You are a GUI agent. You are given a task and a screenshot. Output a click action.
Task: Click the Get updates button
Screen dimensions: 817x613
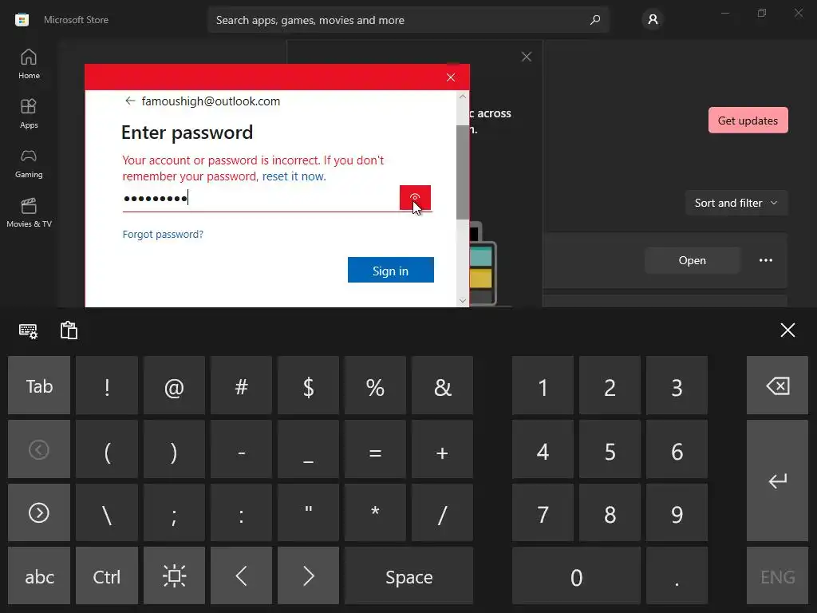point(748,121)
